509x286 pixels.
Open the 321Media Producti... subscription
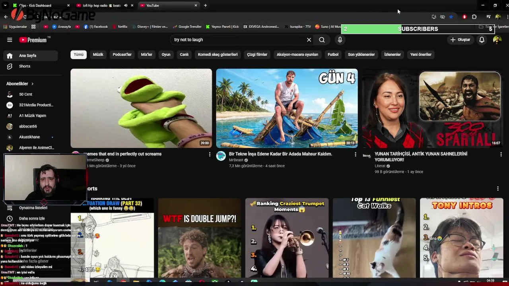[31, 105]
